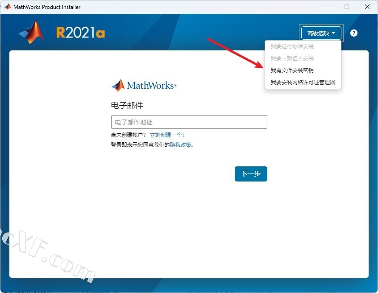The height and width of the screenshot is (293, 378).
Task: Minimize the installer window
Action: [x=327, y=7]
